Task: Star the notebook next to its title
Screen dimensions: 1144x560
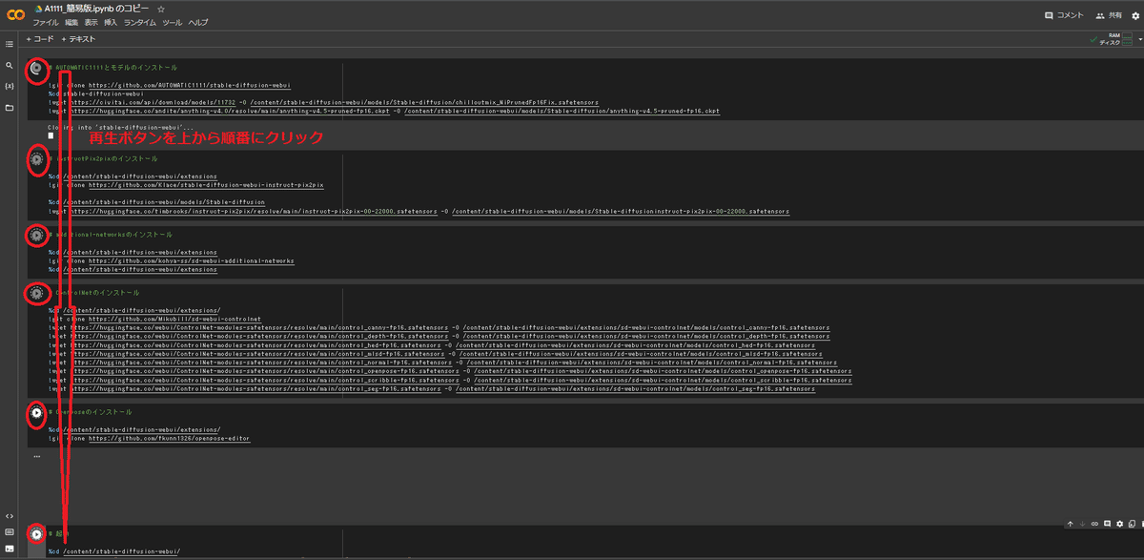Action: pyautogui.click(x=161, y=9)
